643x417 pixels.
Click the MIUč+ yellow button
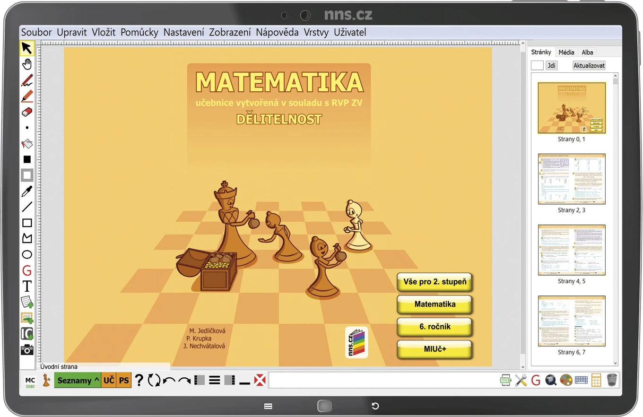[435, 349]
